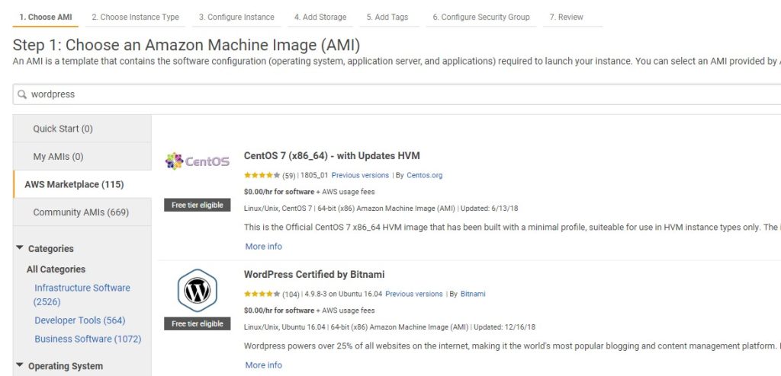Open Previous versions link for CentOS

click(x=360, y=176)
